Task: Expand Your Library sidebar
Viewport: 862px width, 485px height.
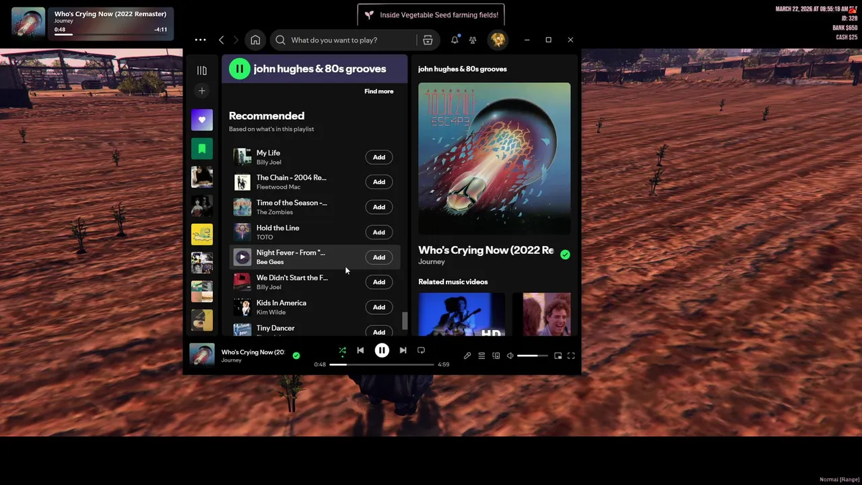Action: 201,70
